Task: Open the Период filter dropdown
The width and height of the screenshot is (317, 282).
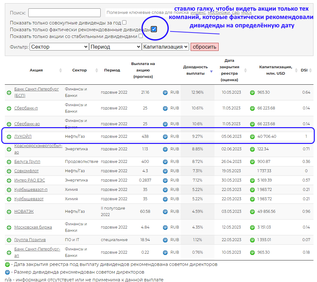Action: (115, 47)
